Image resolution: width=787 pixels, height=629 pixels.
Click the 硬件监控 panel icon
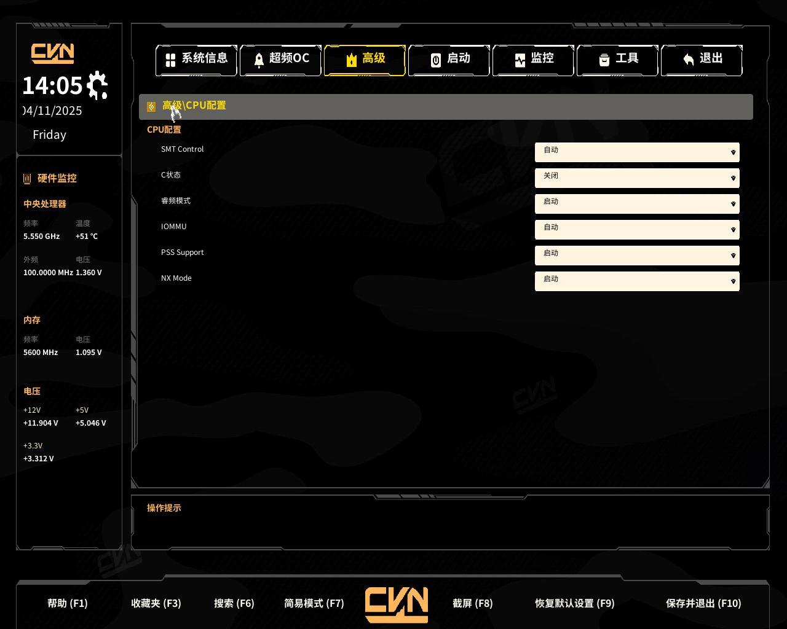click(x=27, y=179)
